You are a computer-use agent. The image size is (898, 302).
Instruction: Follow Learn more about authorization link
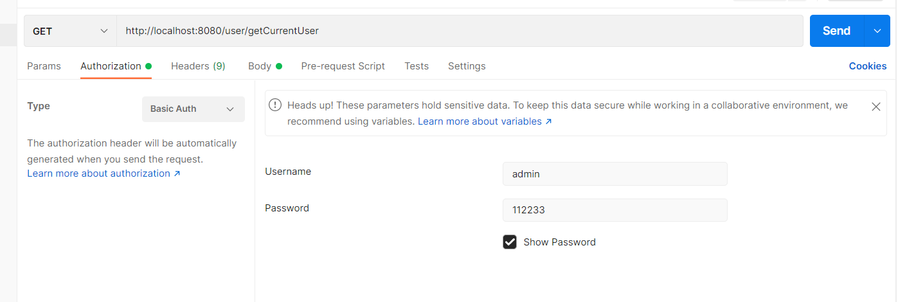[103, 173]
